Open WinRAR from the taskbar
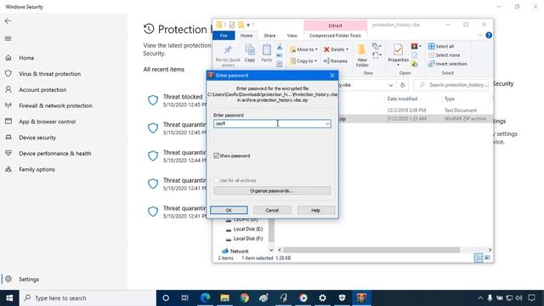This screenshot has width=544, height=306. point(361,298)
